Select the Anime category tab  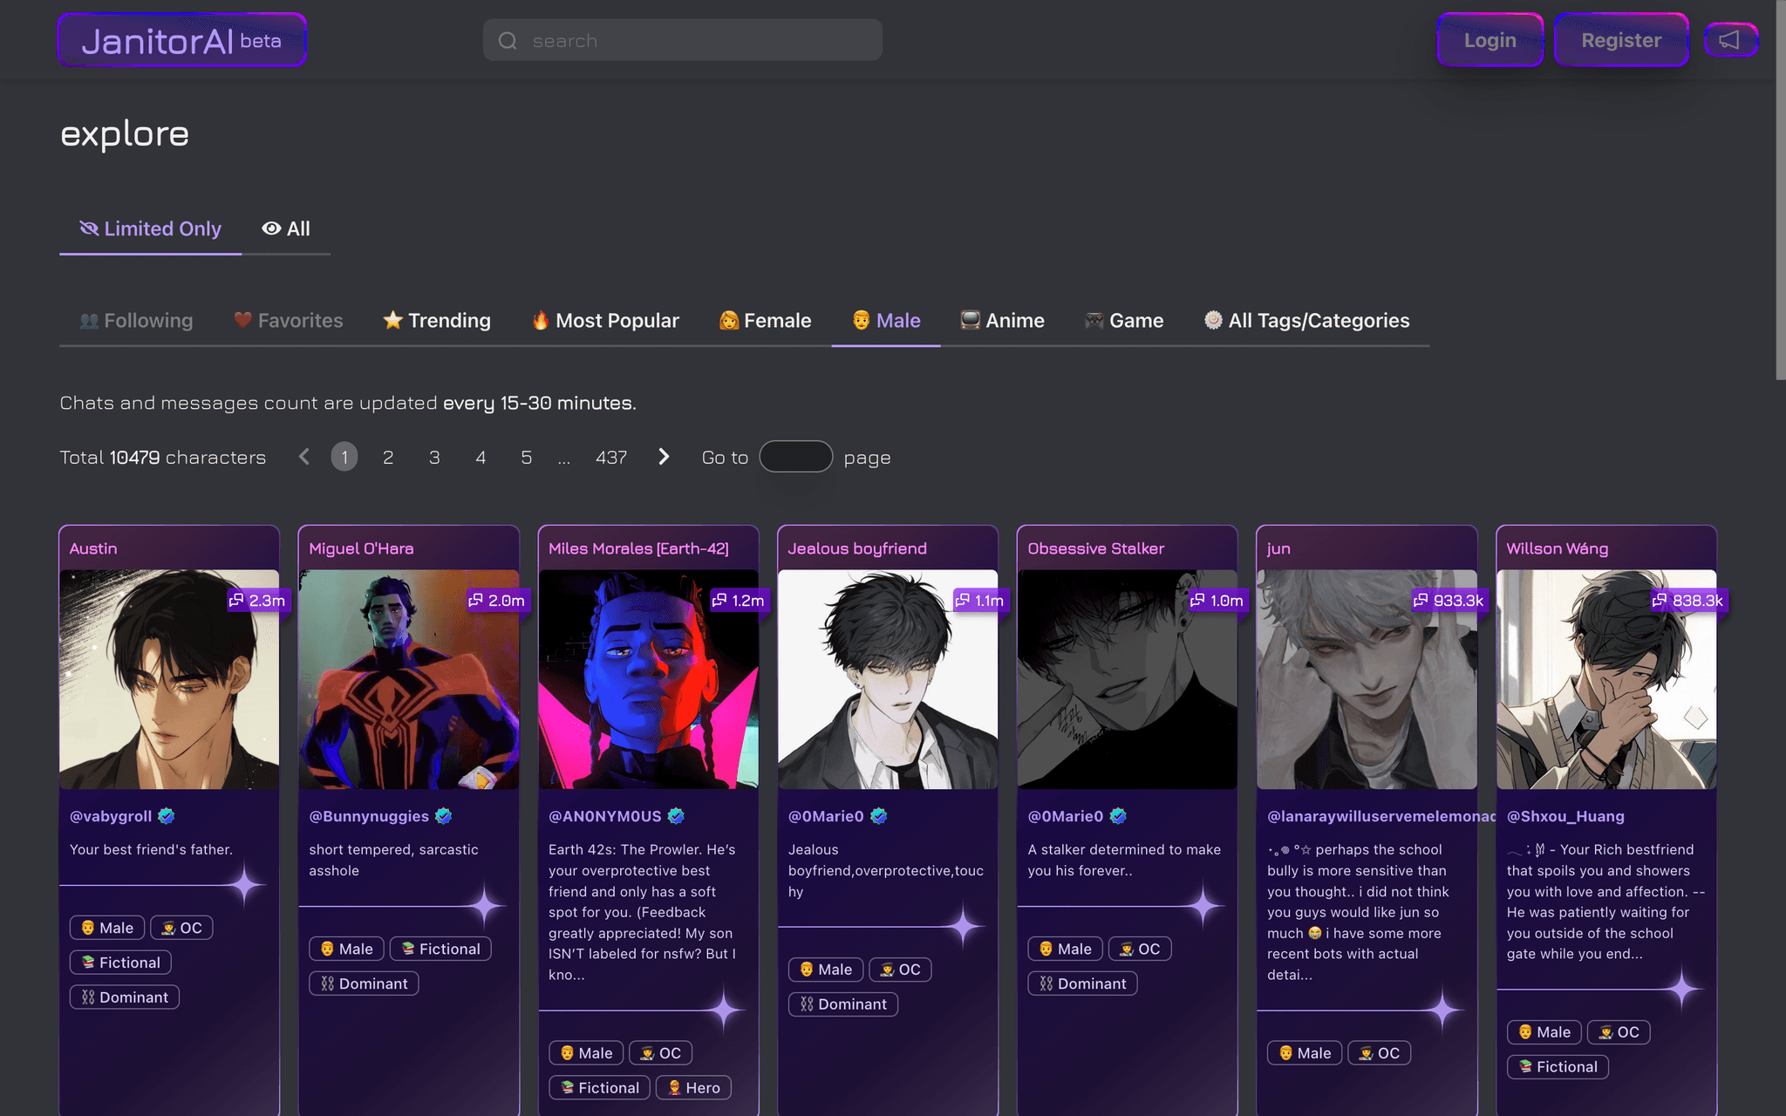pos(1002,321)
